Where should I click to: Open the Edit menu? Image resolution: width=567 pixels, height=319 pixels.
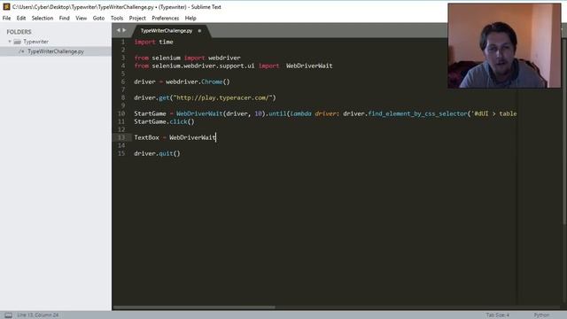click(x=21, y=18)
